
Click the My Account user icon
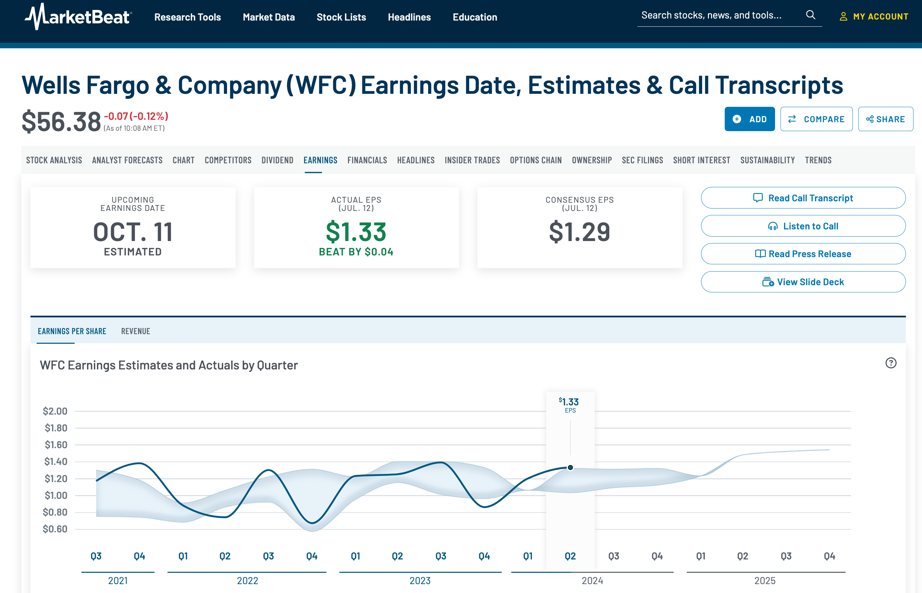coord(843,16)
